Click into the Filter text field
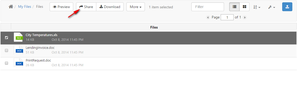Screen dimensions: 297x94 (208, 7)
